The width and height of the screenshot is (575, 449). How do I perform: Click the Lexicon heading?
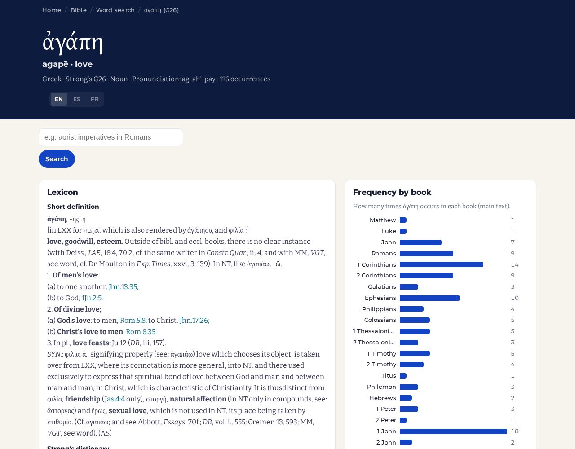point(62,192)
